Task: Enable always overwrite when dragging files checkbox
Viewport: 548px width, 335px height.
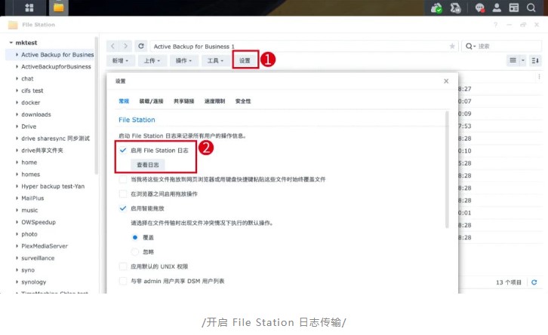Action: pos(123,179)
